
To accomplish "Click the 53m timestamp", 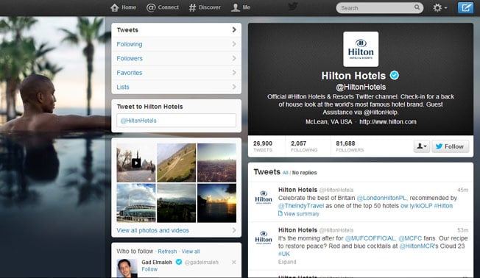I will [x=462, y=230].
